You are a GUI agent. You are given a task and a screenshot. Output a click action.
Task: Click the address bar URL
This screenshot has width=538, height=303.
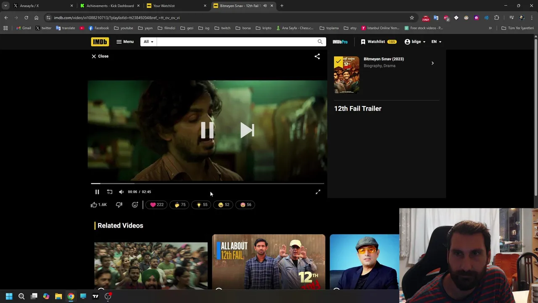click(x=117, y=18)
